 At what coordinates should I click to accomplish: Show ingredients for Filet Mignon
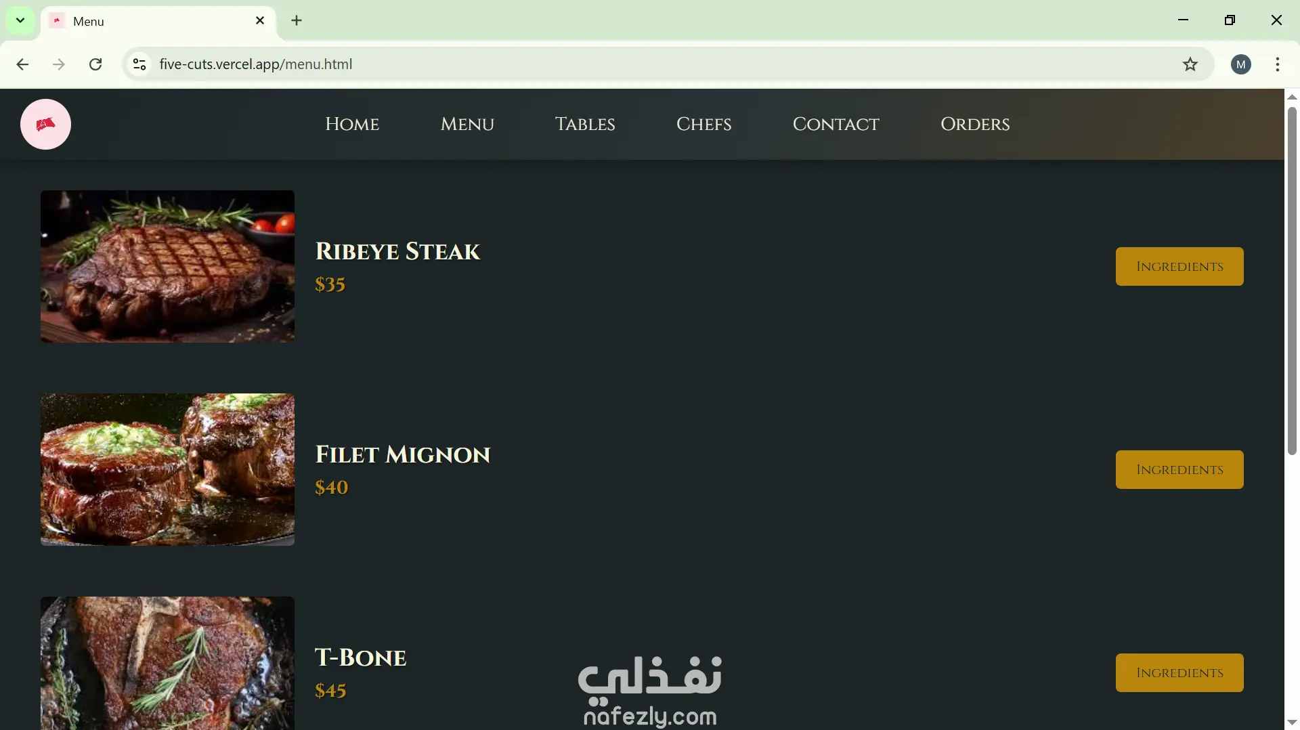pyautogui.click(x=1179, y=469)
